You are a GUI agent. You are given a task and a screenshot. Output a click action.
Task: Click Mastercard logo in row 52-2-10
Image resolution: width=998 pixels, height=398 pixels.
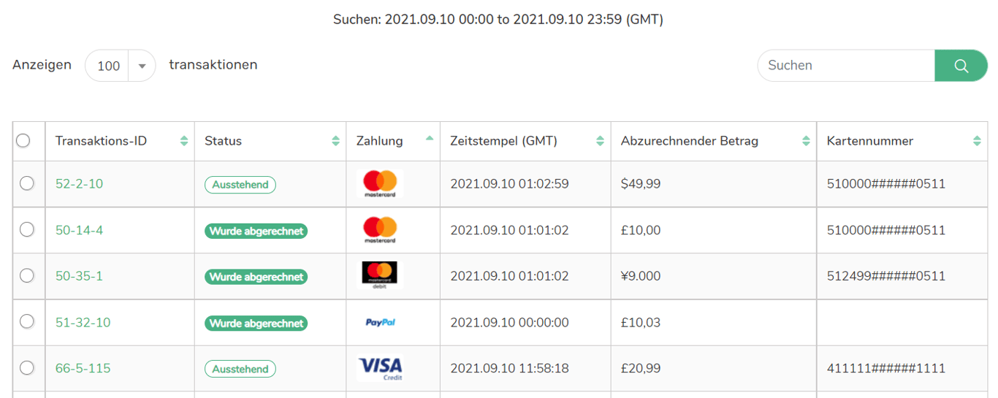coord(380,183)
